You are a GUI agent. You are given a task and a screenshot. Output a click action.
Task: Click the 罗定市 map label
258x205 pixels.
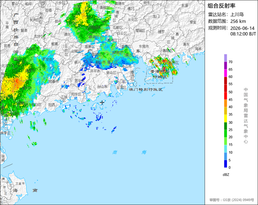click(47, 59)
